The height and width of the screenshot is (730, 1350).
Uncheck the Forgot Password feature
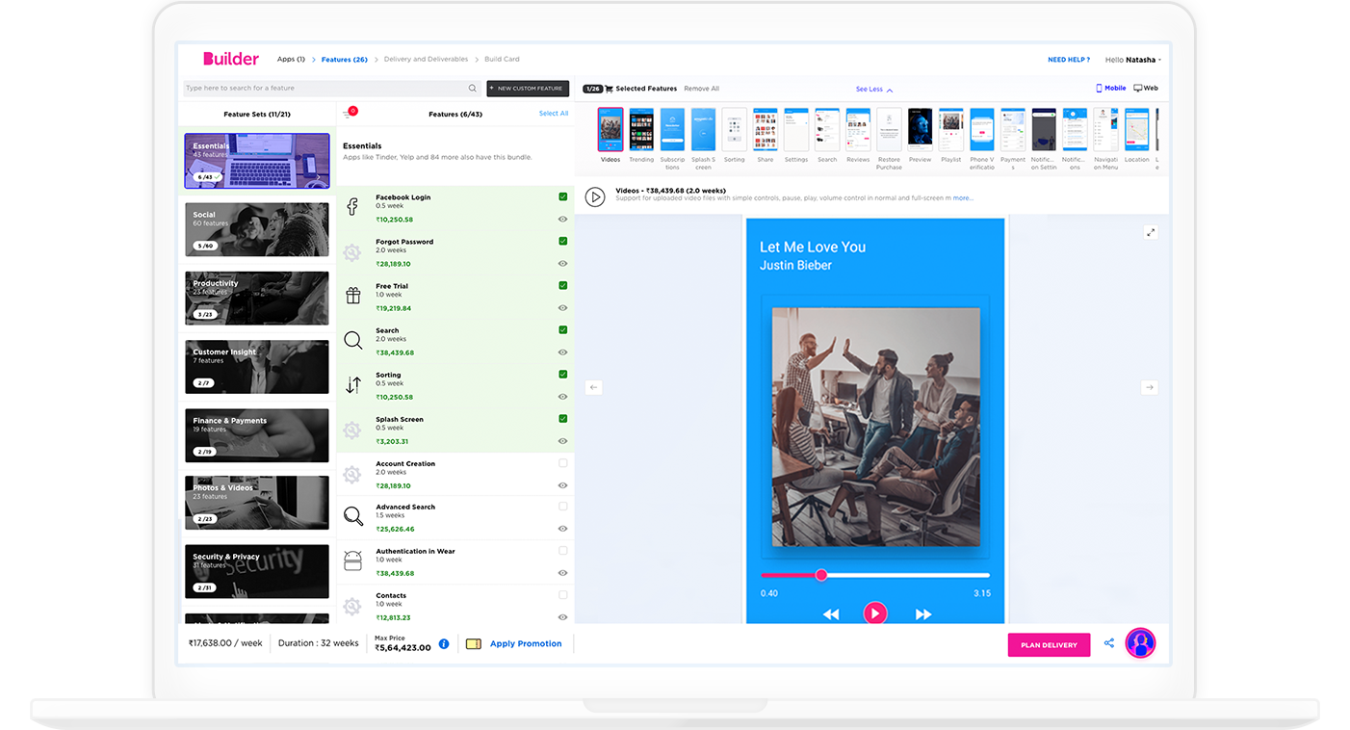tap(563, 241)
